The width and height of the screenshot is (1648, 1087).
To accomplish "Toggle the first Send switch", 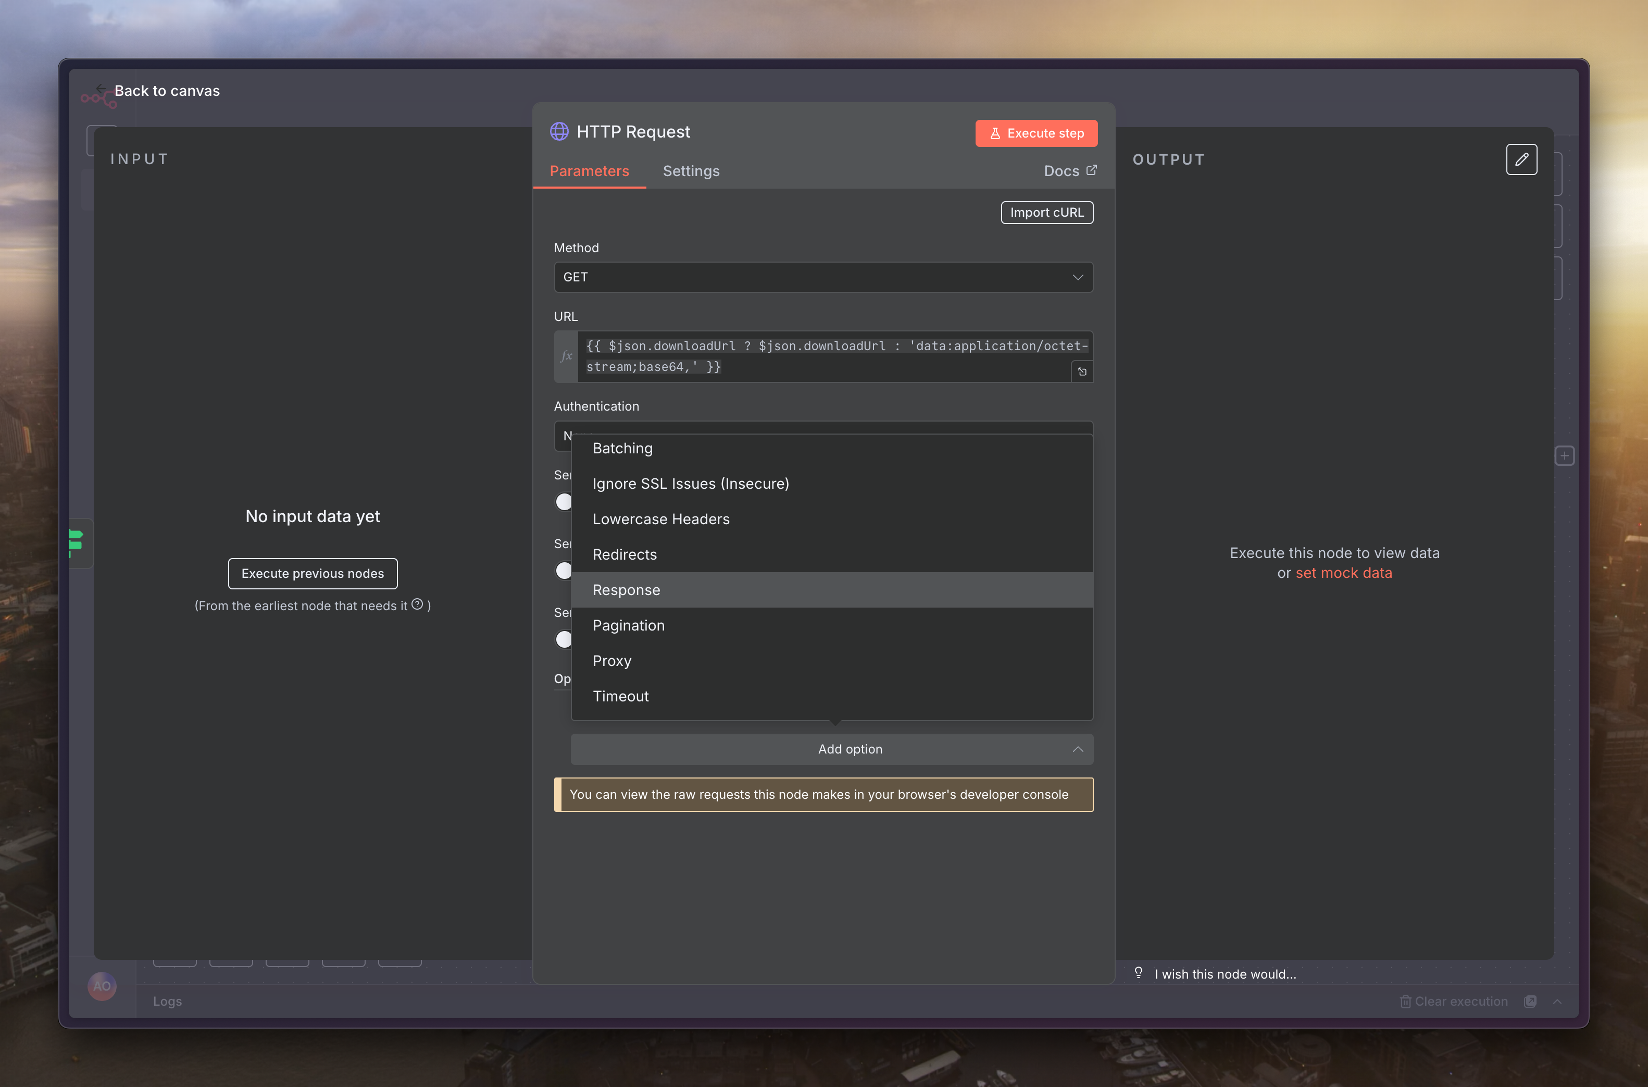I will (x=564, y=502).
